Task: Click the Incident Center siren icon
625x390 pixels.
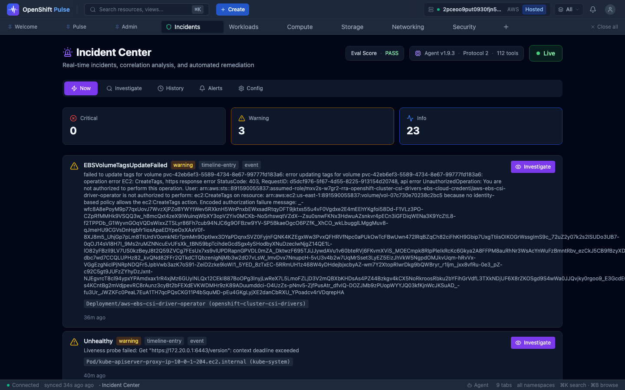Action: (x=67, y=52)
